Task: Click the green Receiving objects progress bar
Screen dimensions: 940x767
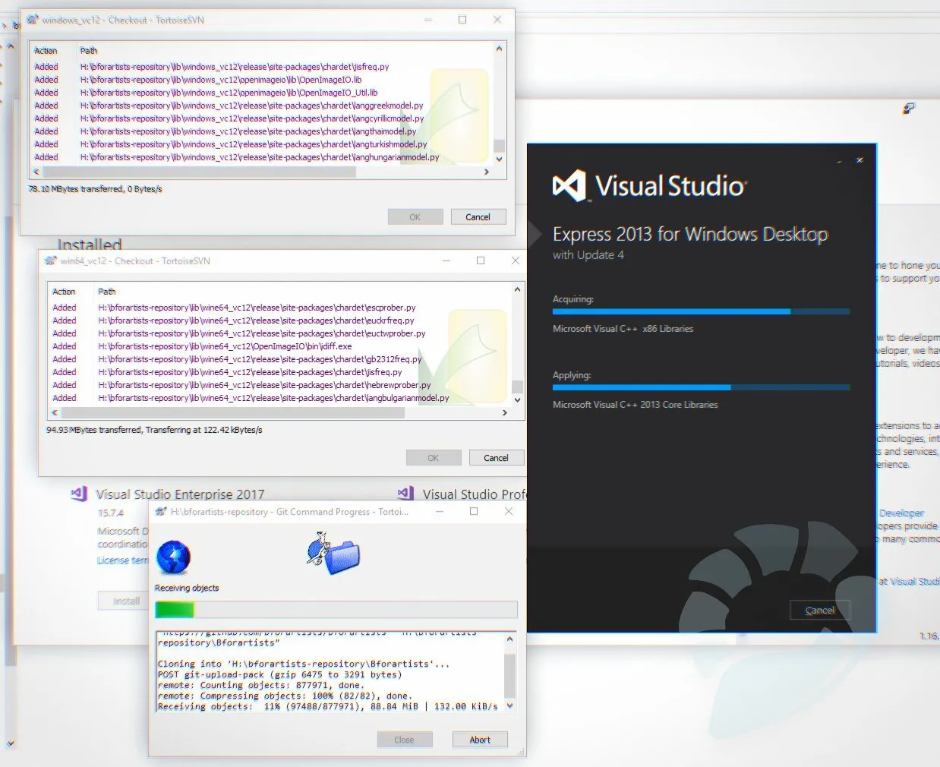Action: tap(336, 609)
